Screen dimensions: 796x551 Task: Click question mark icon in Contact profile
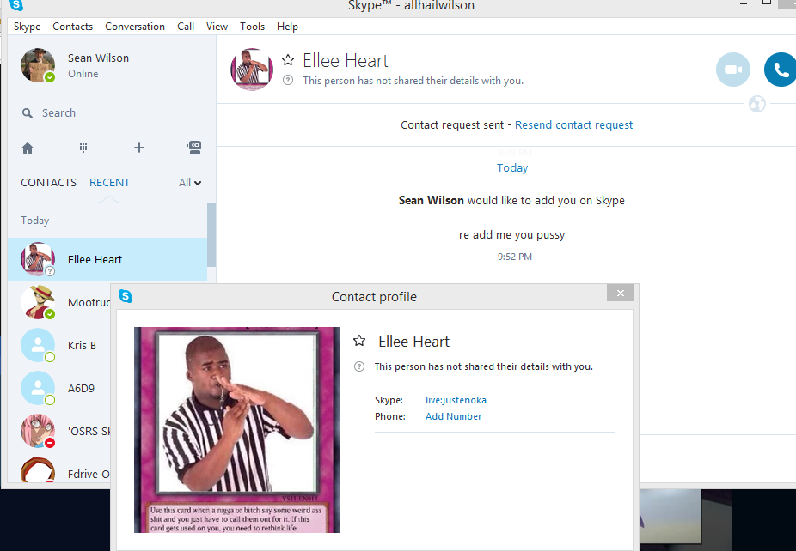(359, 366)
